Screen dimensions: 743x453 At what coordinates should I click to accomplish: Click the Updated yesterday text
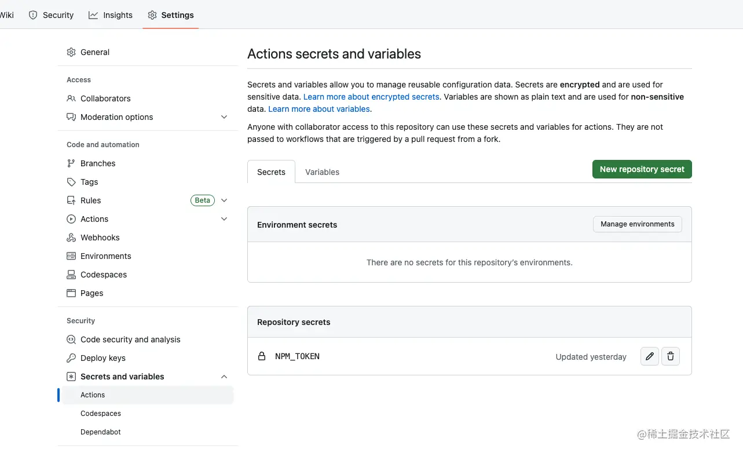click(x=591, y=357)
